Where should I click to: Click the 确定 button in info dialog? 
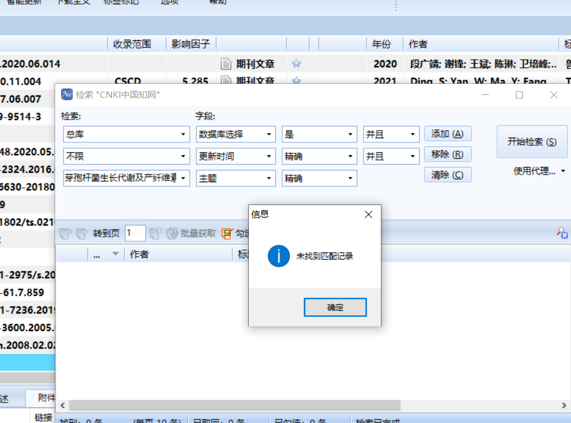tap(335, 308)
